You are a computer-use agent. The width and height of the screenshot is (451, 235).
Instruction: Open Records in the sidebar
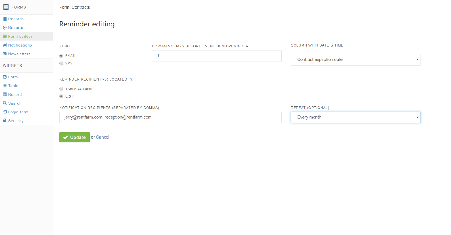pyautogui.click(x=16, y=19)
